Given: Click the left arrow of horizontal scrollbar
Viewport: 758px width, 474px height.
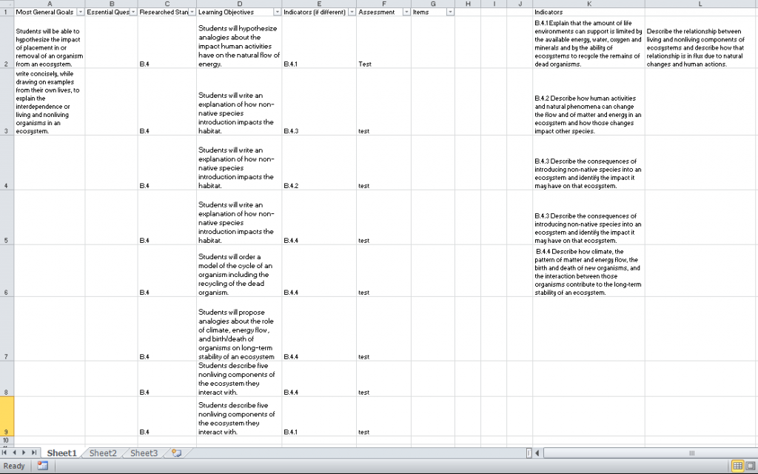Looking at the screenshot, I should (x=537, y=453).
